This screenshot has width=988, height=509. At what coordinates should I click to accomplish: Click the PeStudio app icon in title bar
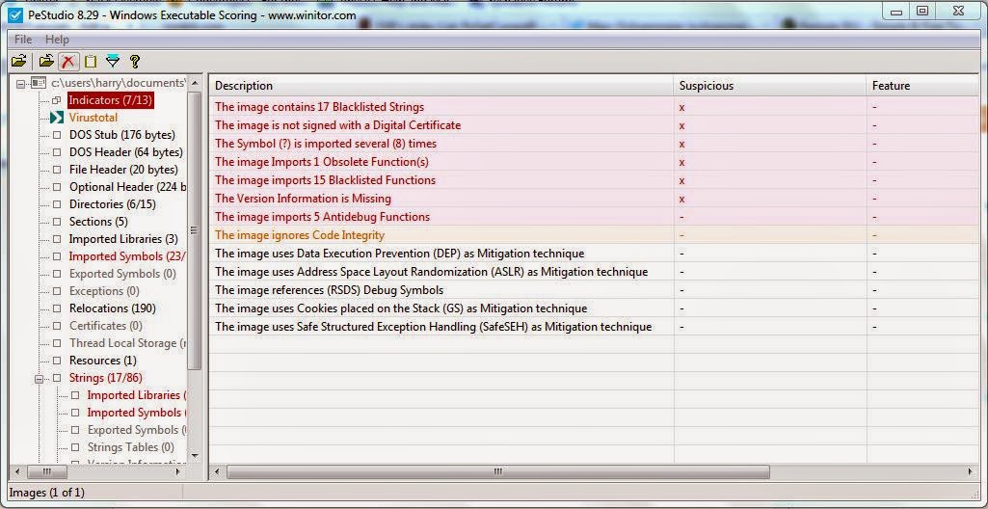(15, 13)
